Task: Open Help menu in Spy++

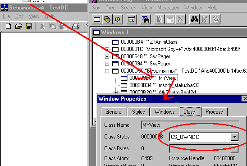Action: (x=212, y=8)
